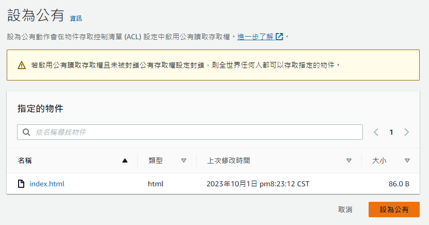This screenshot has width=429, height=225.
Task: Click the document icon next to index.html
Action: point(21,184)
